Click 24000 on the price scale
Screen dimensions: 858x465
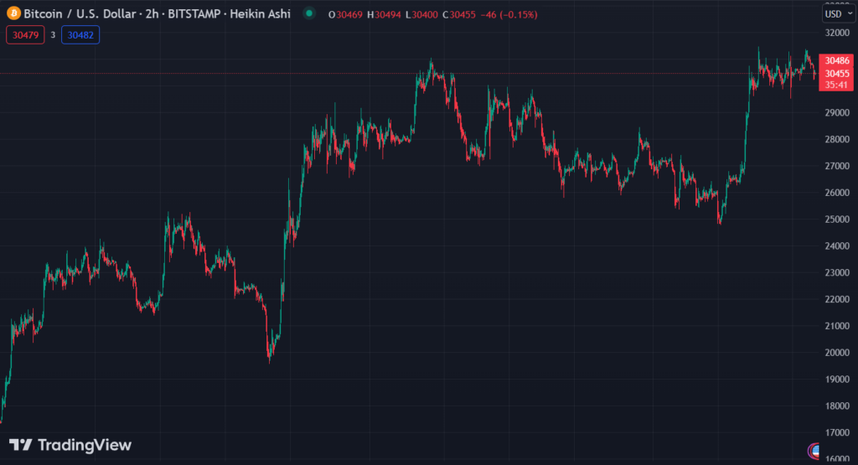point(837,246)
